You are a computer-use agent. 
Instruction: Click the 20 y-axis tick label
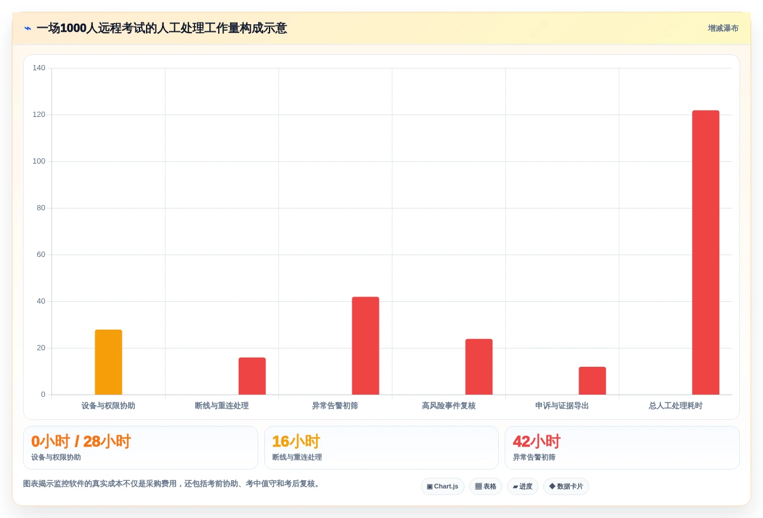(41, 348)
